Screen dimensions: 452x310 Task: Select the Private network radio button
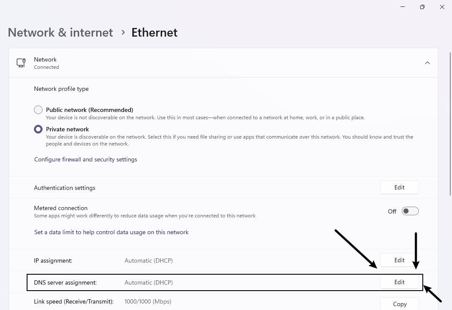(x=38, y=129)
